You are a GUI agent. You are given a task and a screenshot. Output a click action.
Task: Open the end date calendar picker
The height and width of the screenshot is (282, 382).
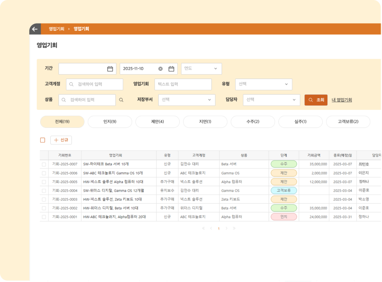coord(171,69)
